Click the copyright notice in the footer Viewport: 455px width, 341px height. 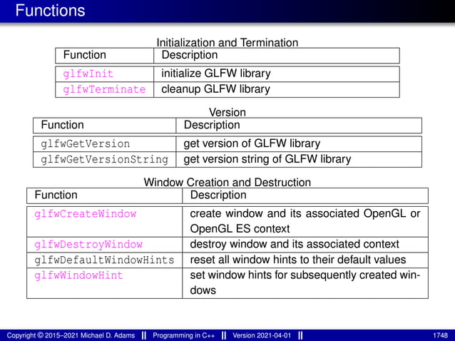tap(71, 335)
